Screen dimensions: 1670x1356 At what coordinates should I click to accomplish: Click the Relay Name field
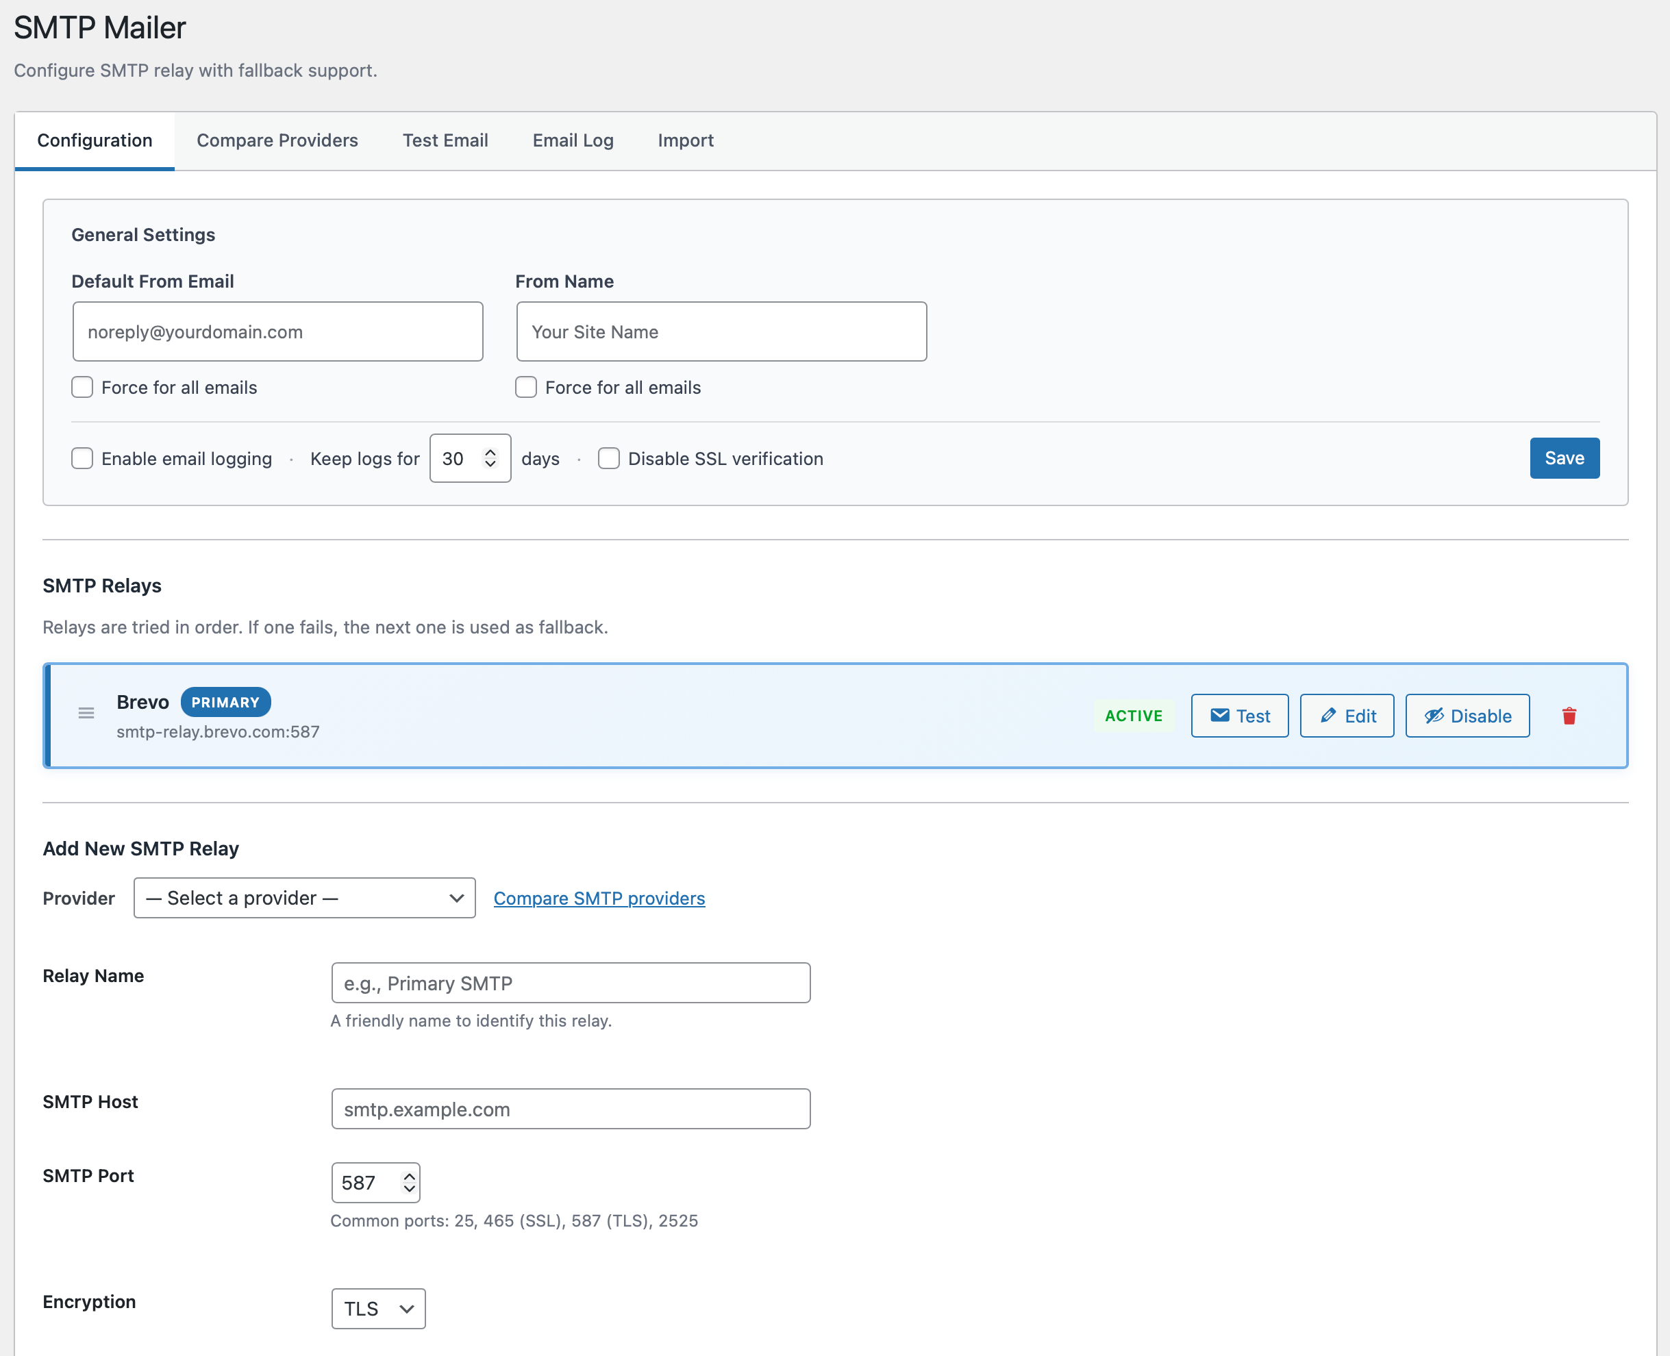[571, 983]
